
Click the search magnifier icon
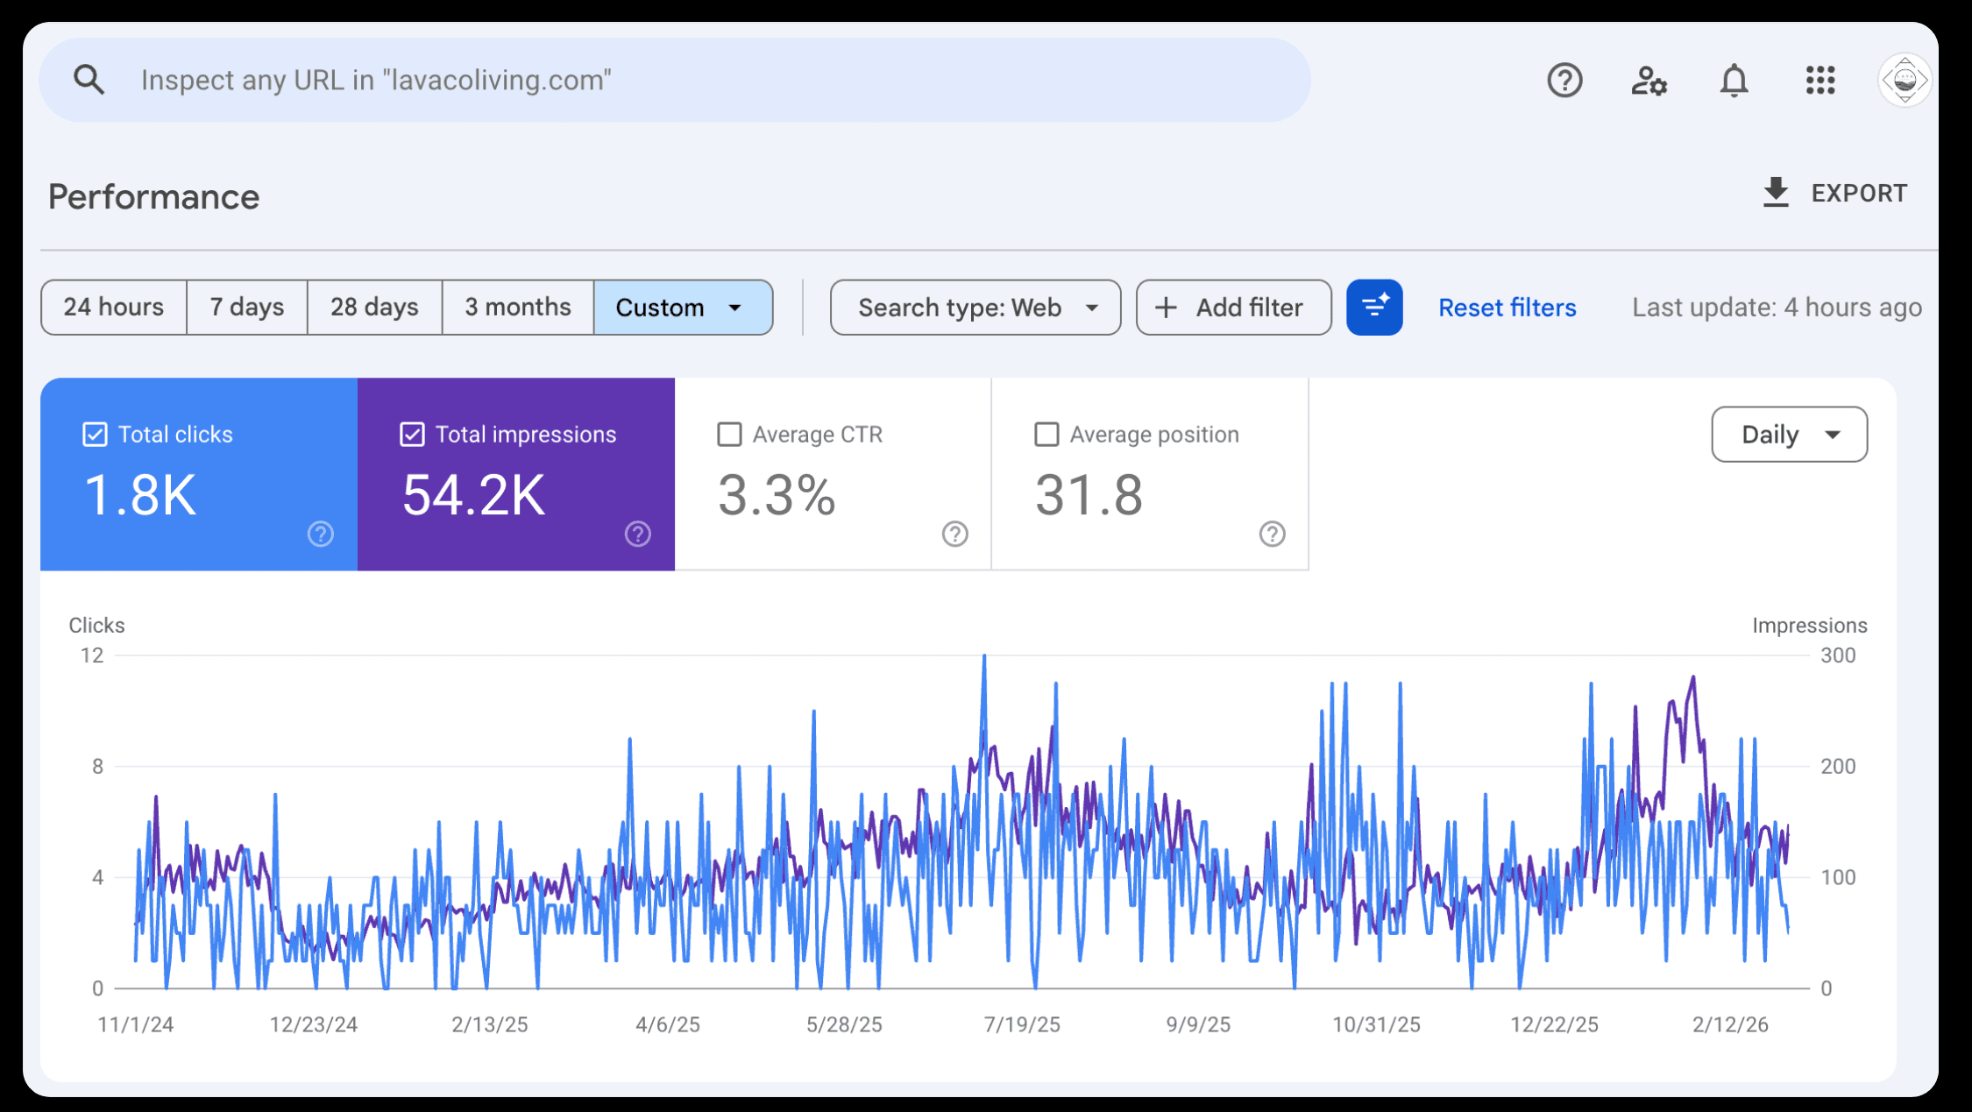pyautogui.click(x=89, y=80)
